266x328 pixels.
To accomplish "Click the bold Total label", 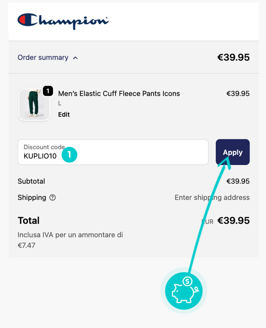I will (29, 221).
